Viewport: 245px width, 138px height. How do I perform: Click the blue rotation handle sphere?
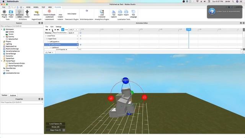[126, 80]
